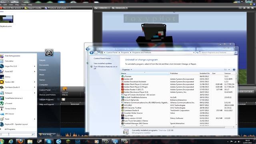Sort by the Publisher column header

click(x=184, y=74)
